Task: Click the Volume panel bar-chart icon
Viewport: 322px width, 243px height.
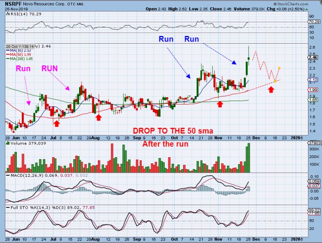Action: click(8, 143)
